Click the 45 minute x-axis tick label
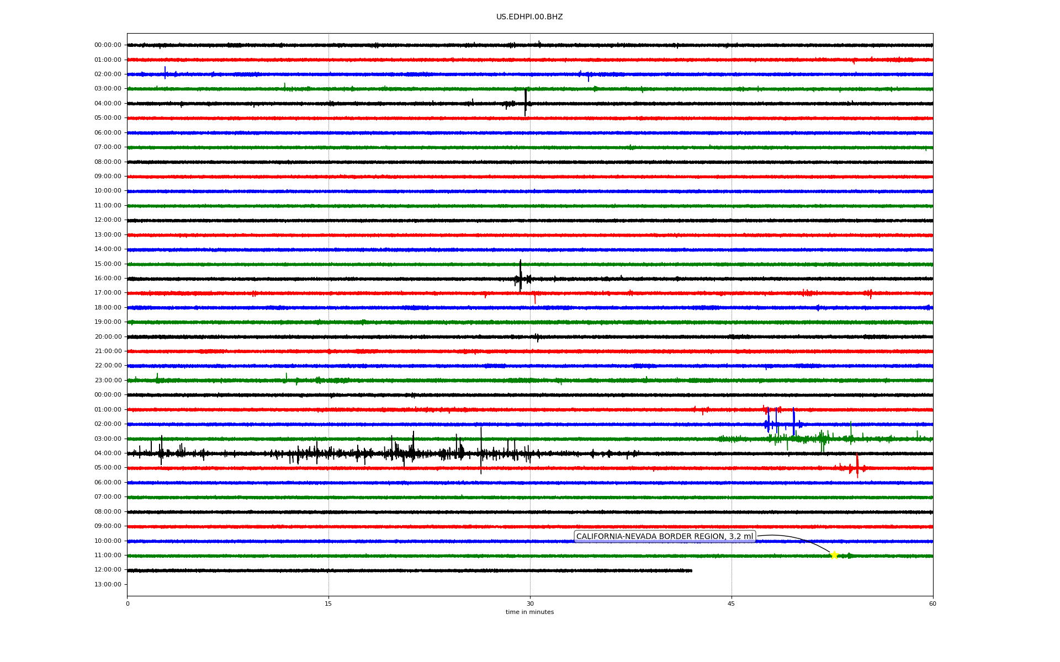The image size is (1060, 662). 731,604
